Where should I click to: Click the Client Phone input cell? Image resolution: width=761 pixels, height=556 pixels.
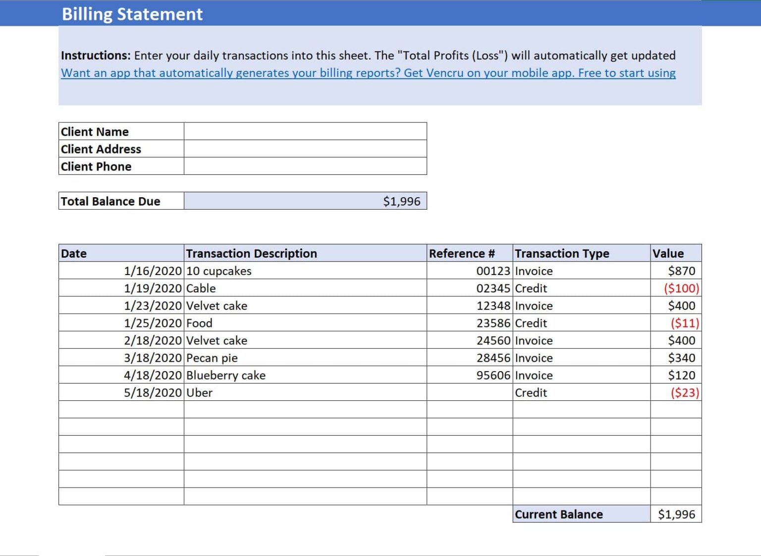305,166
